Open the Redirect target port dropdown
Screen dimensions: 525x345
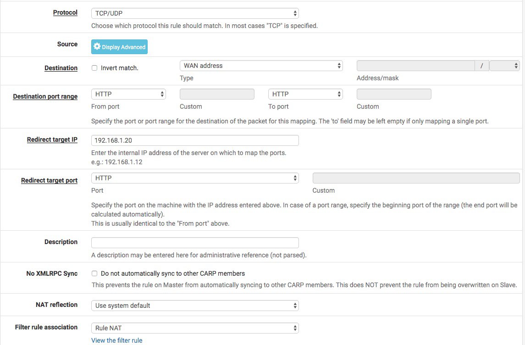(195, 178)
